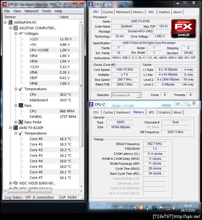Screen dimensions: 202x220
Task: Click the Action Center flag tray icon
Action: tap(161, 208)
